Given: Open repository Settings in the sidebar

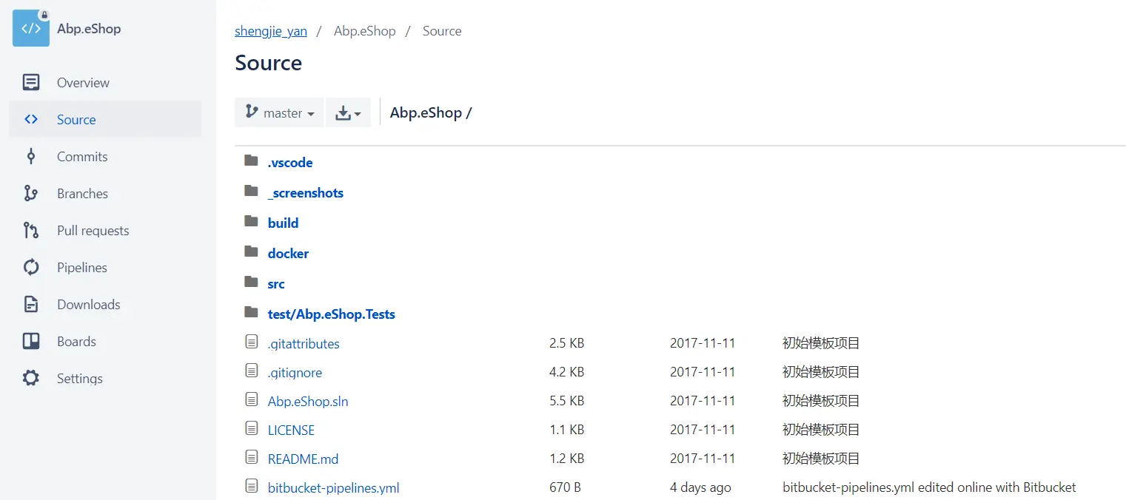Looking at the screenshot, I should pos(105,378).
